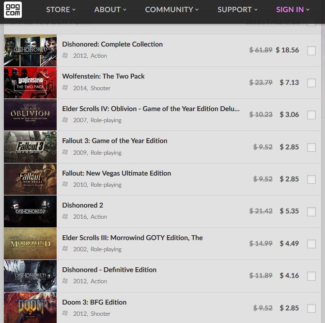Open the Community menu
Viewport: 325px width, 323px height.
(171, 10)
